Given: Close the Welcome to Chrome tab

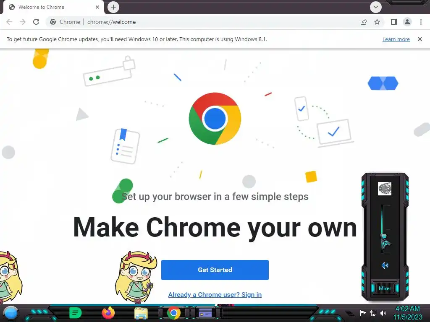Looking at the screenshot, I should click(97, 7).
